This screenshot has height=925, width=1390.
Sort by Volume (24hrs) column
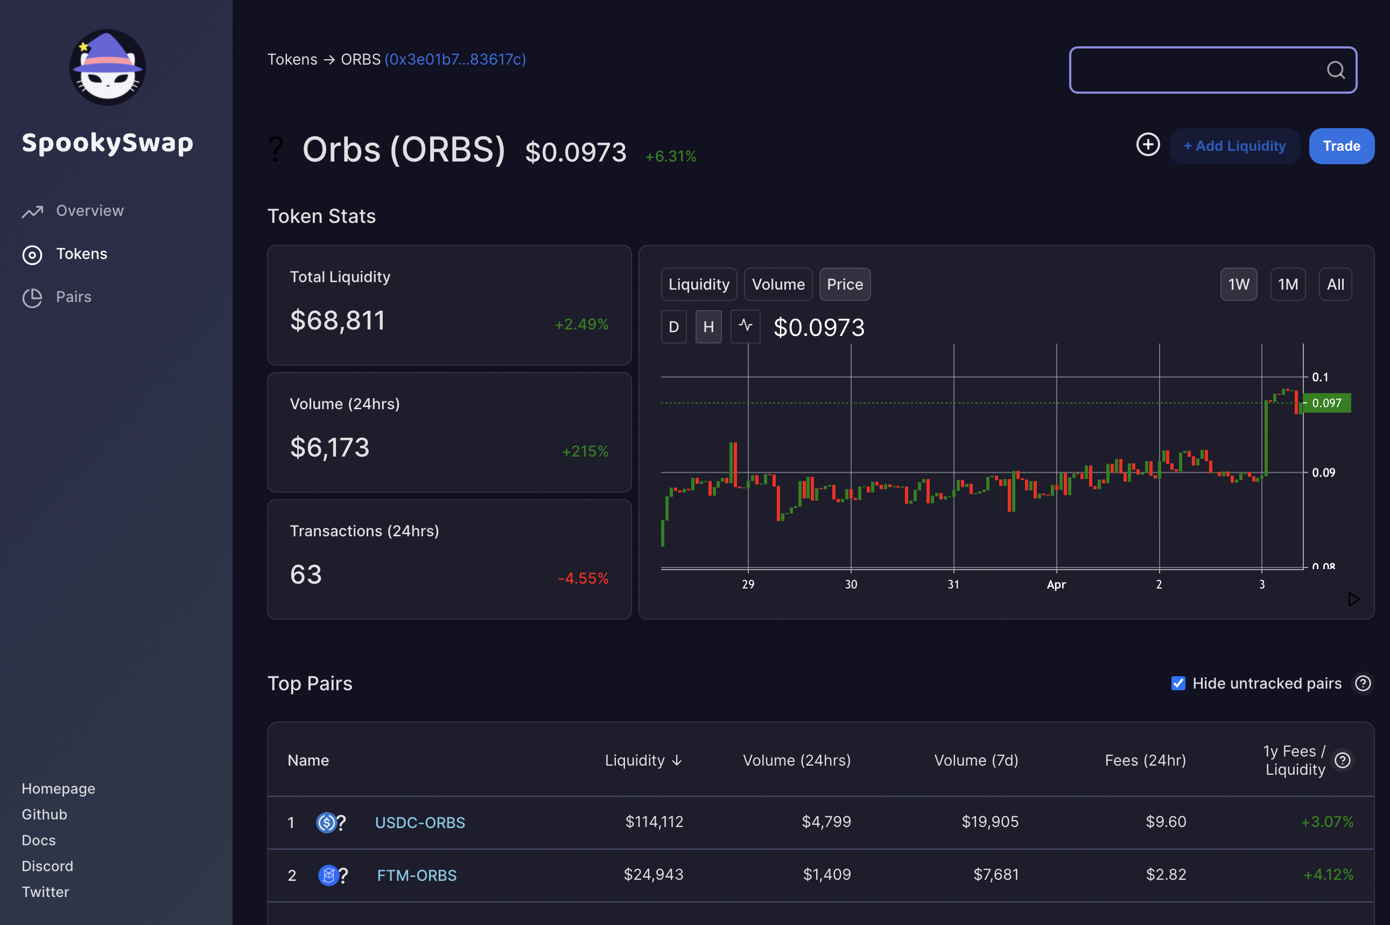(797, 760)
